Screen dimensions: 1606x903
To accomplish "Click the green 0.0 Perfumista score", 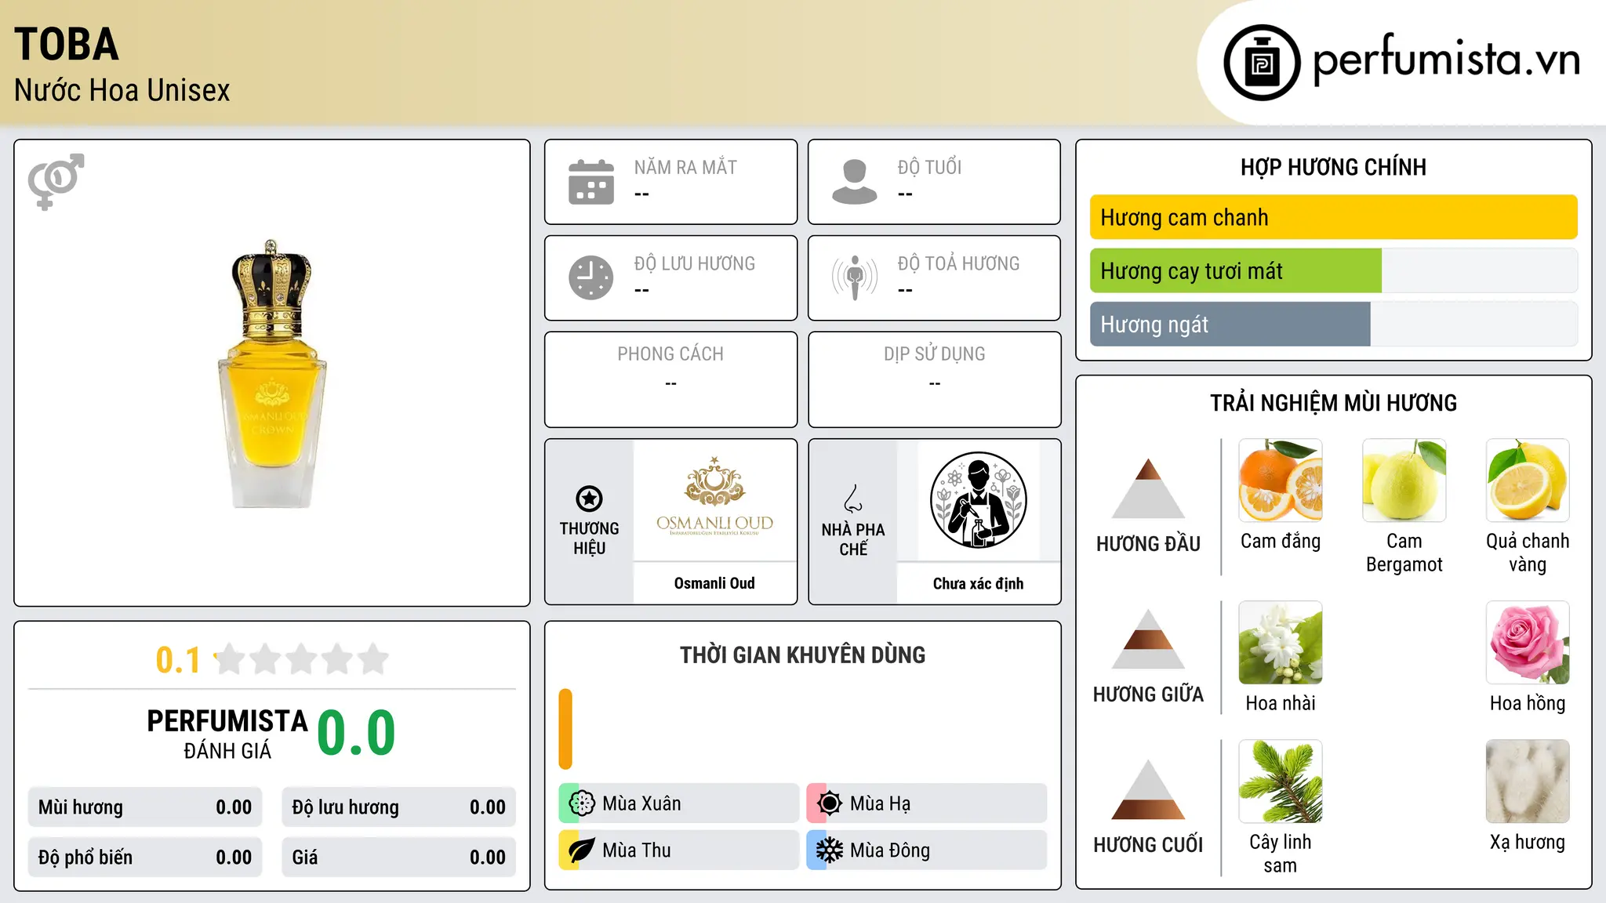I will click(356, 733).
